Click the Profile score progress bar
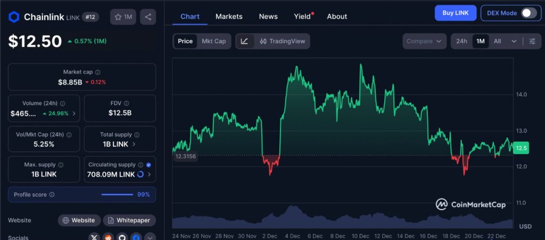Image resolution: width=545 pixels, height=240 pixels. 117,194
